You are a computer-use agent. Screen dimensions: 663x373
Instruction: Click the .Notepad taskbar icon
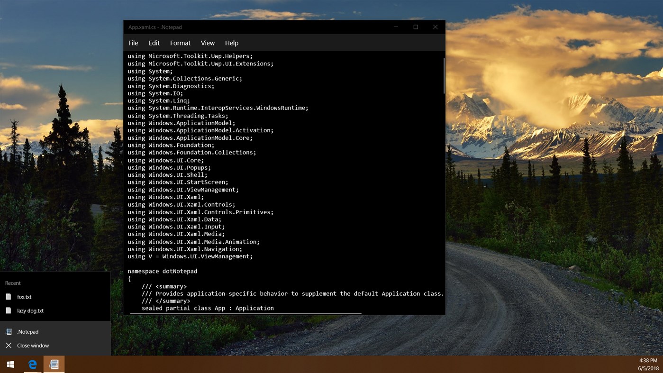[54, 364]
